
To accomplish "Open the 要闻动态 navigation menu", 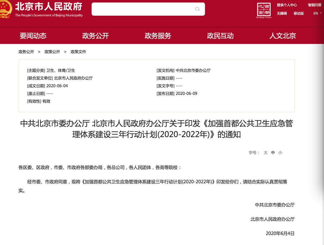I will tap(33, 36).
